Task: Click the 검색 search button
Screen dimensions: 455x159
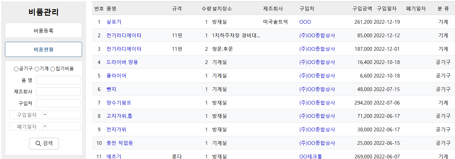Action: [44, 143]
